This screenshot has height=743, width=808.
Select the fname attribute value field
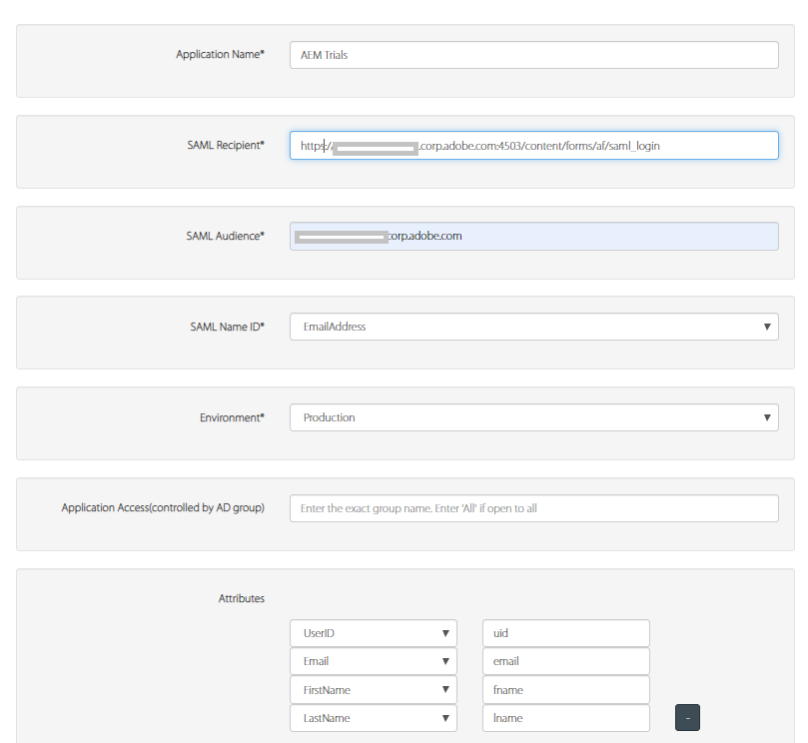(x=565, y=689)
